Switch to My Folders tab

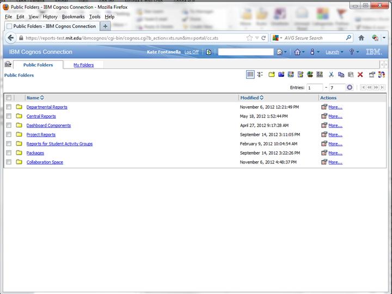[x=83, y=65]
